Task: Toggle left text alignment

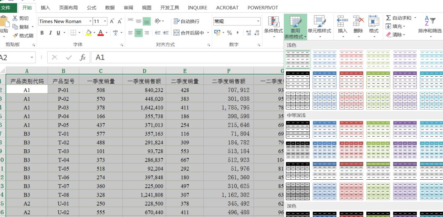Action: [x=130, y=33]
